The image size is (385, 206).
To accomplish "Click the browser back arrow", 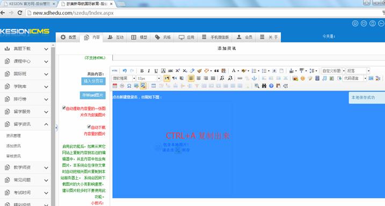I will [x=3, y=13].
